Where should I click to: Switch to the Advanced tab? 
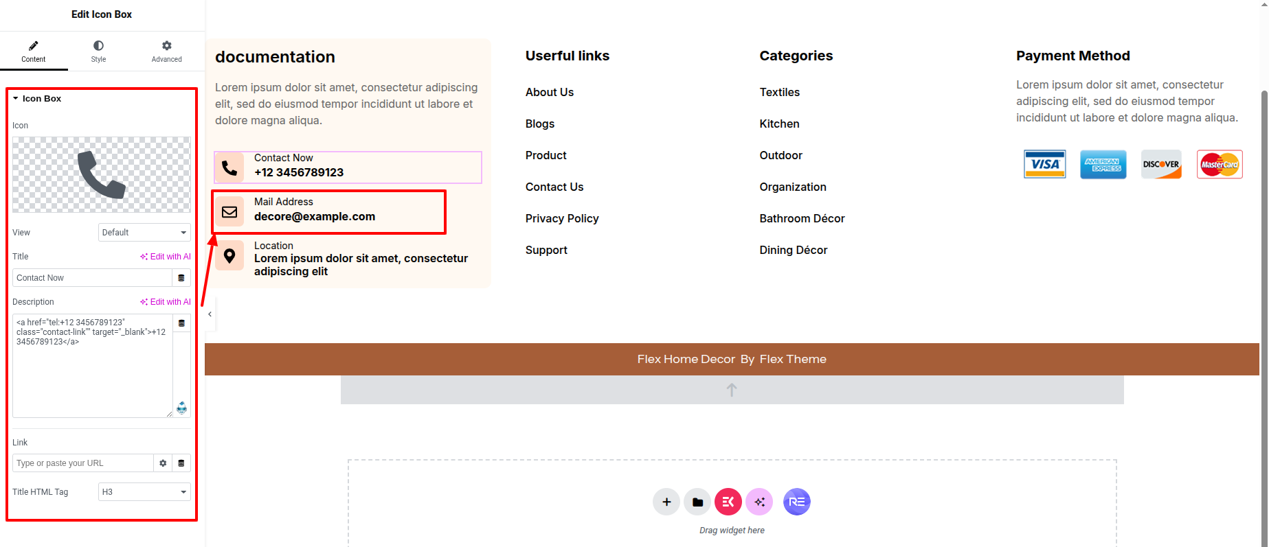point(166,51)
